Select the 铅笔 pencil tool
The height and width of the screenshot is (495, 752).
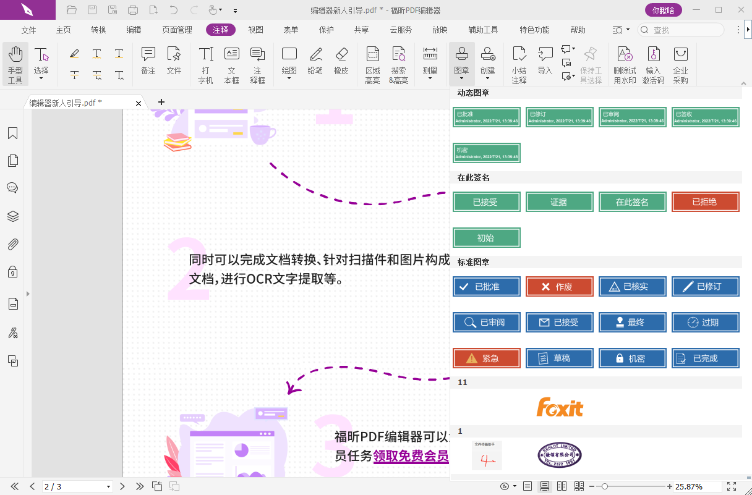pos(315,61)
